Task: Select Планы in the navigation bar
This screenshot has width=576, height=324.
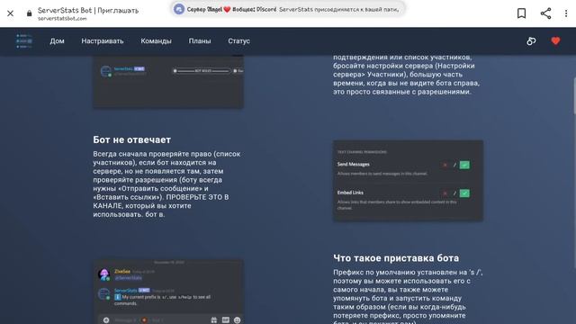Action: tap(200, 41)
